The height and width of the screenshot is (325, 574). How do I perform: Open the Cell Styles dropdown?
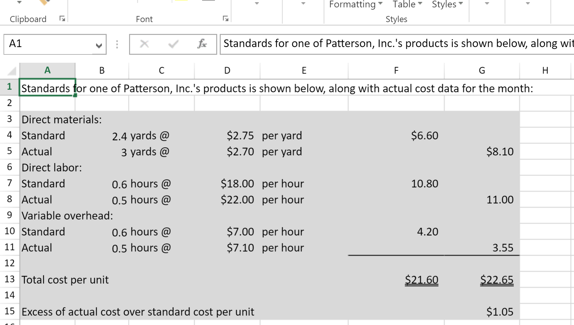(x=446, y=4)
